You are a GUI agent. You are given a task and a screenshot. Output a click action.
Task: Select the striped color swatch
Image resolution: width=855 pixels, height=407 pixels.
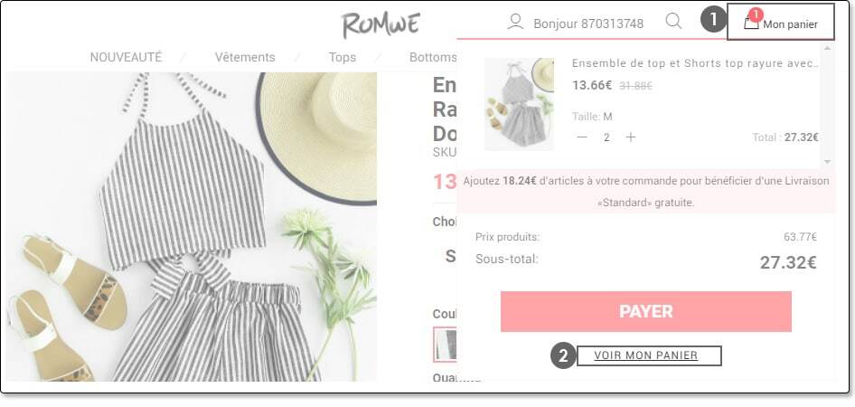pos(445,345)
